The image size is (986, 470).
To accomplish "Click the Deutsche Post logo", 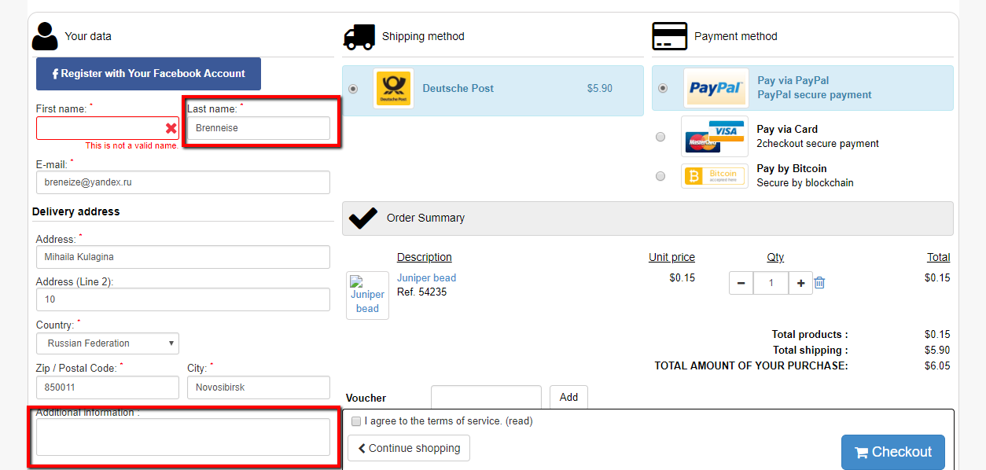I will click(x=393, y=89).
